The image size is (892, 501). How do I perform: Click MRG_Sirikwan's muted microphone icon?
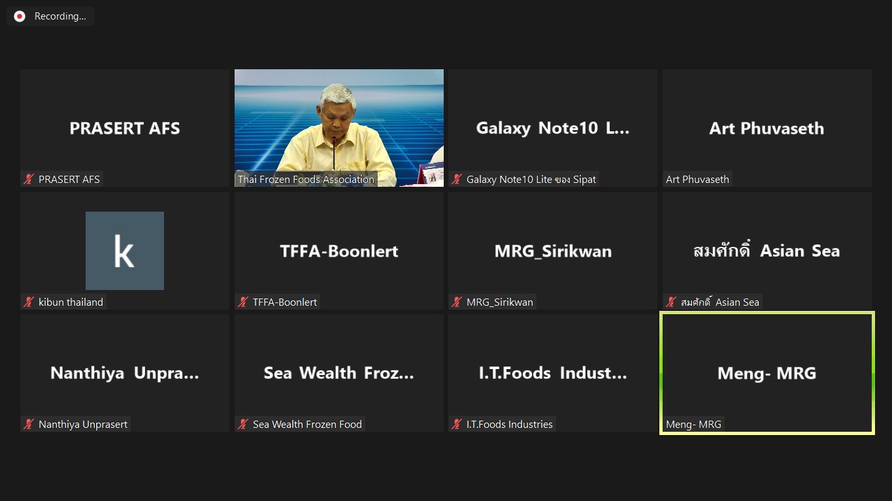tap(457, 302)
